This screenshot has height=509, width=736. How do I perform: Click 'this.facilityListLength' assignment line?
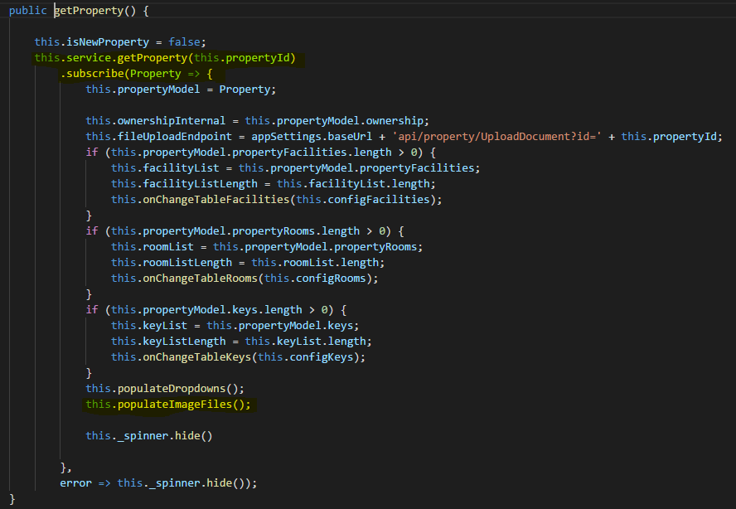(274, 183)
